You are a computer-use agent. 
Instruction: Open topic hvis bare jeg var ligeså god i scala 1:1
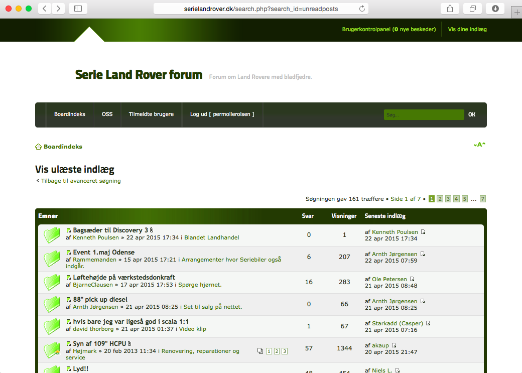(131, 321)
